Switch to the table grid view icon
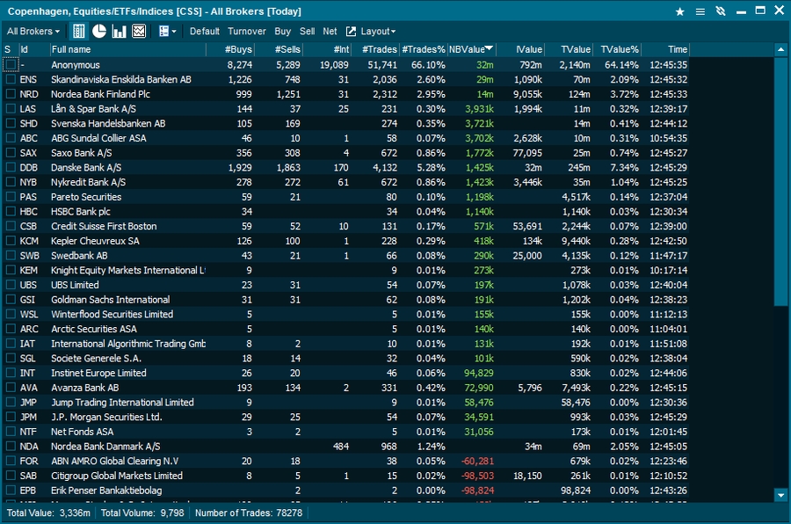 click(x=79, y=31)
